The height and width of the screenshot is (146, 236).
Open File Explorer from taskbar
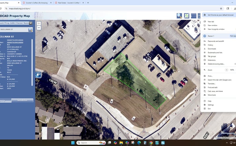[121, 143]
